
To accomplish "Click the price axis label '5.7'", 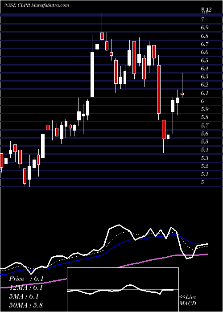I will [204, 126].
